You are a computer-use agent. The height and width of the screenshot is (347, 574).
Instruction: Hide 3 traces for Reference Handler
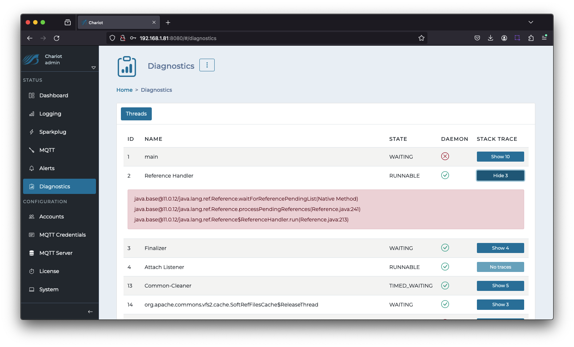pos(500,176)
